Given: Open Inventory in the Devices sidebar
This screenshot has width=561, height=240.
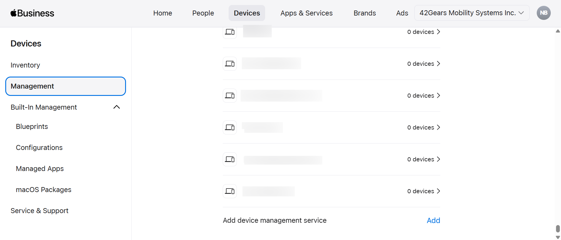Looking at the screenshot, I should click(25, 65).
